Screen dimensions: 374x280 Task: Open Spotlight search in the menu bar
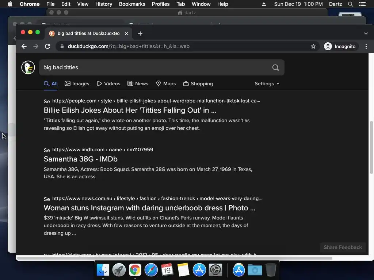point(350,4)
